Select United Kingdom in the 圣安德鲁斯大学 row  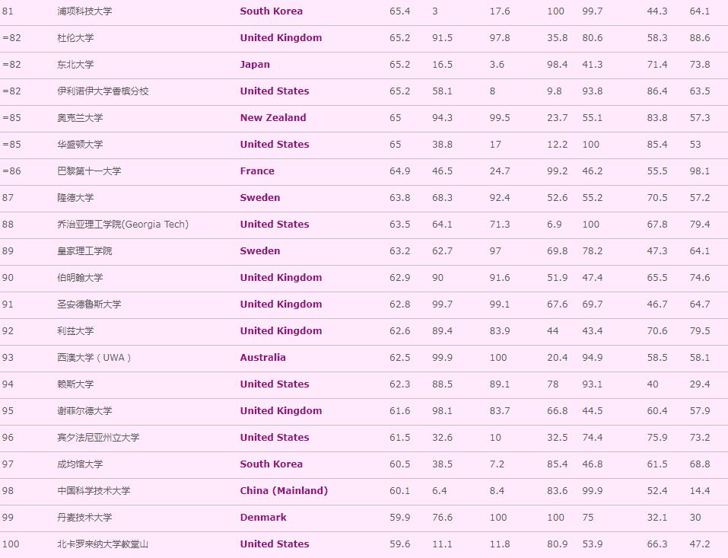pos(281,305)
